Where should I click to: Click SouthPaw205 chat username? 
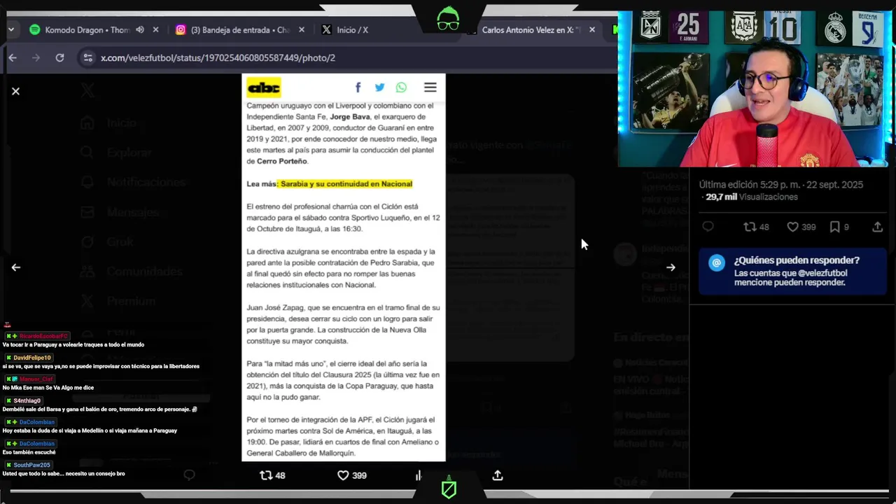(x=32, y=465)
